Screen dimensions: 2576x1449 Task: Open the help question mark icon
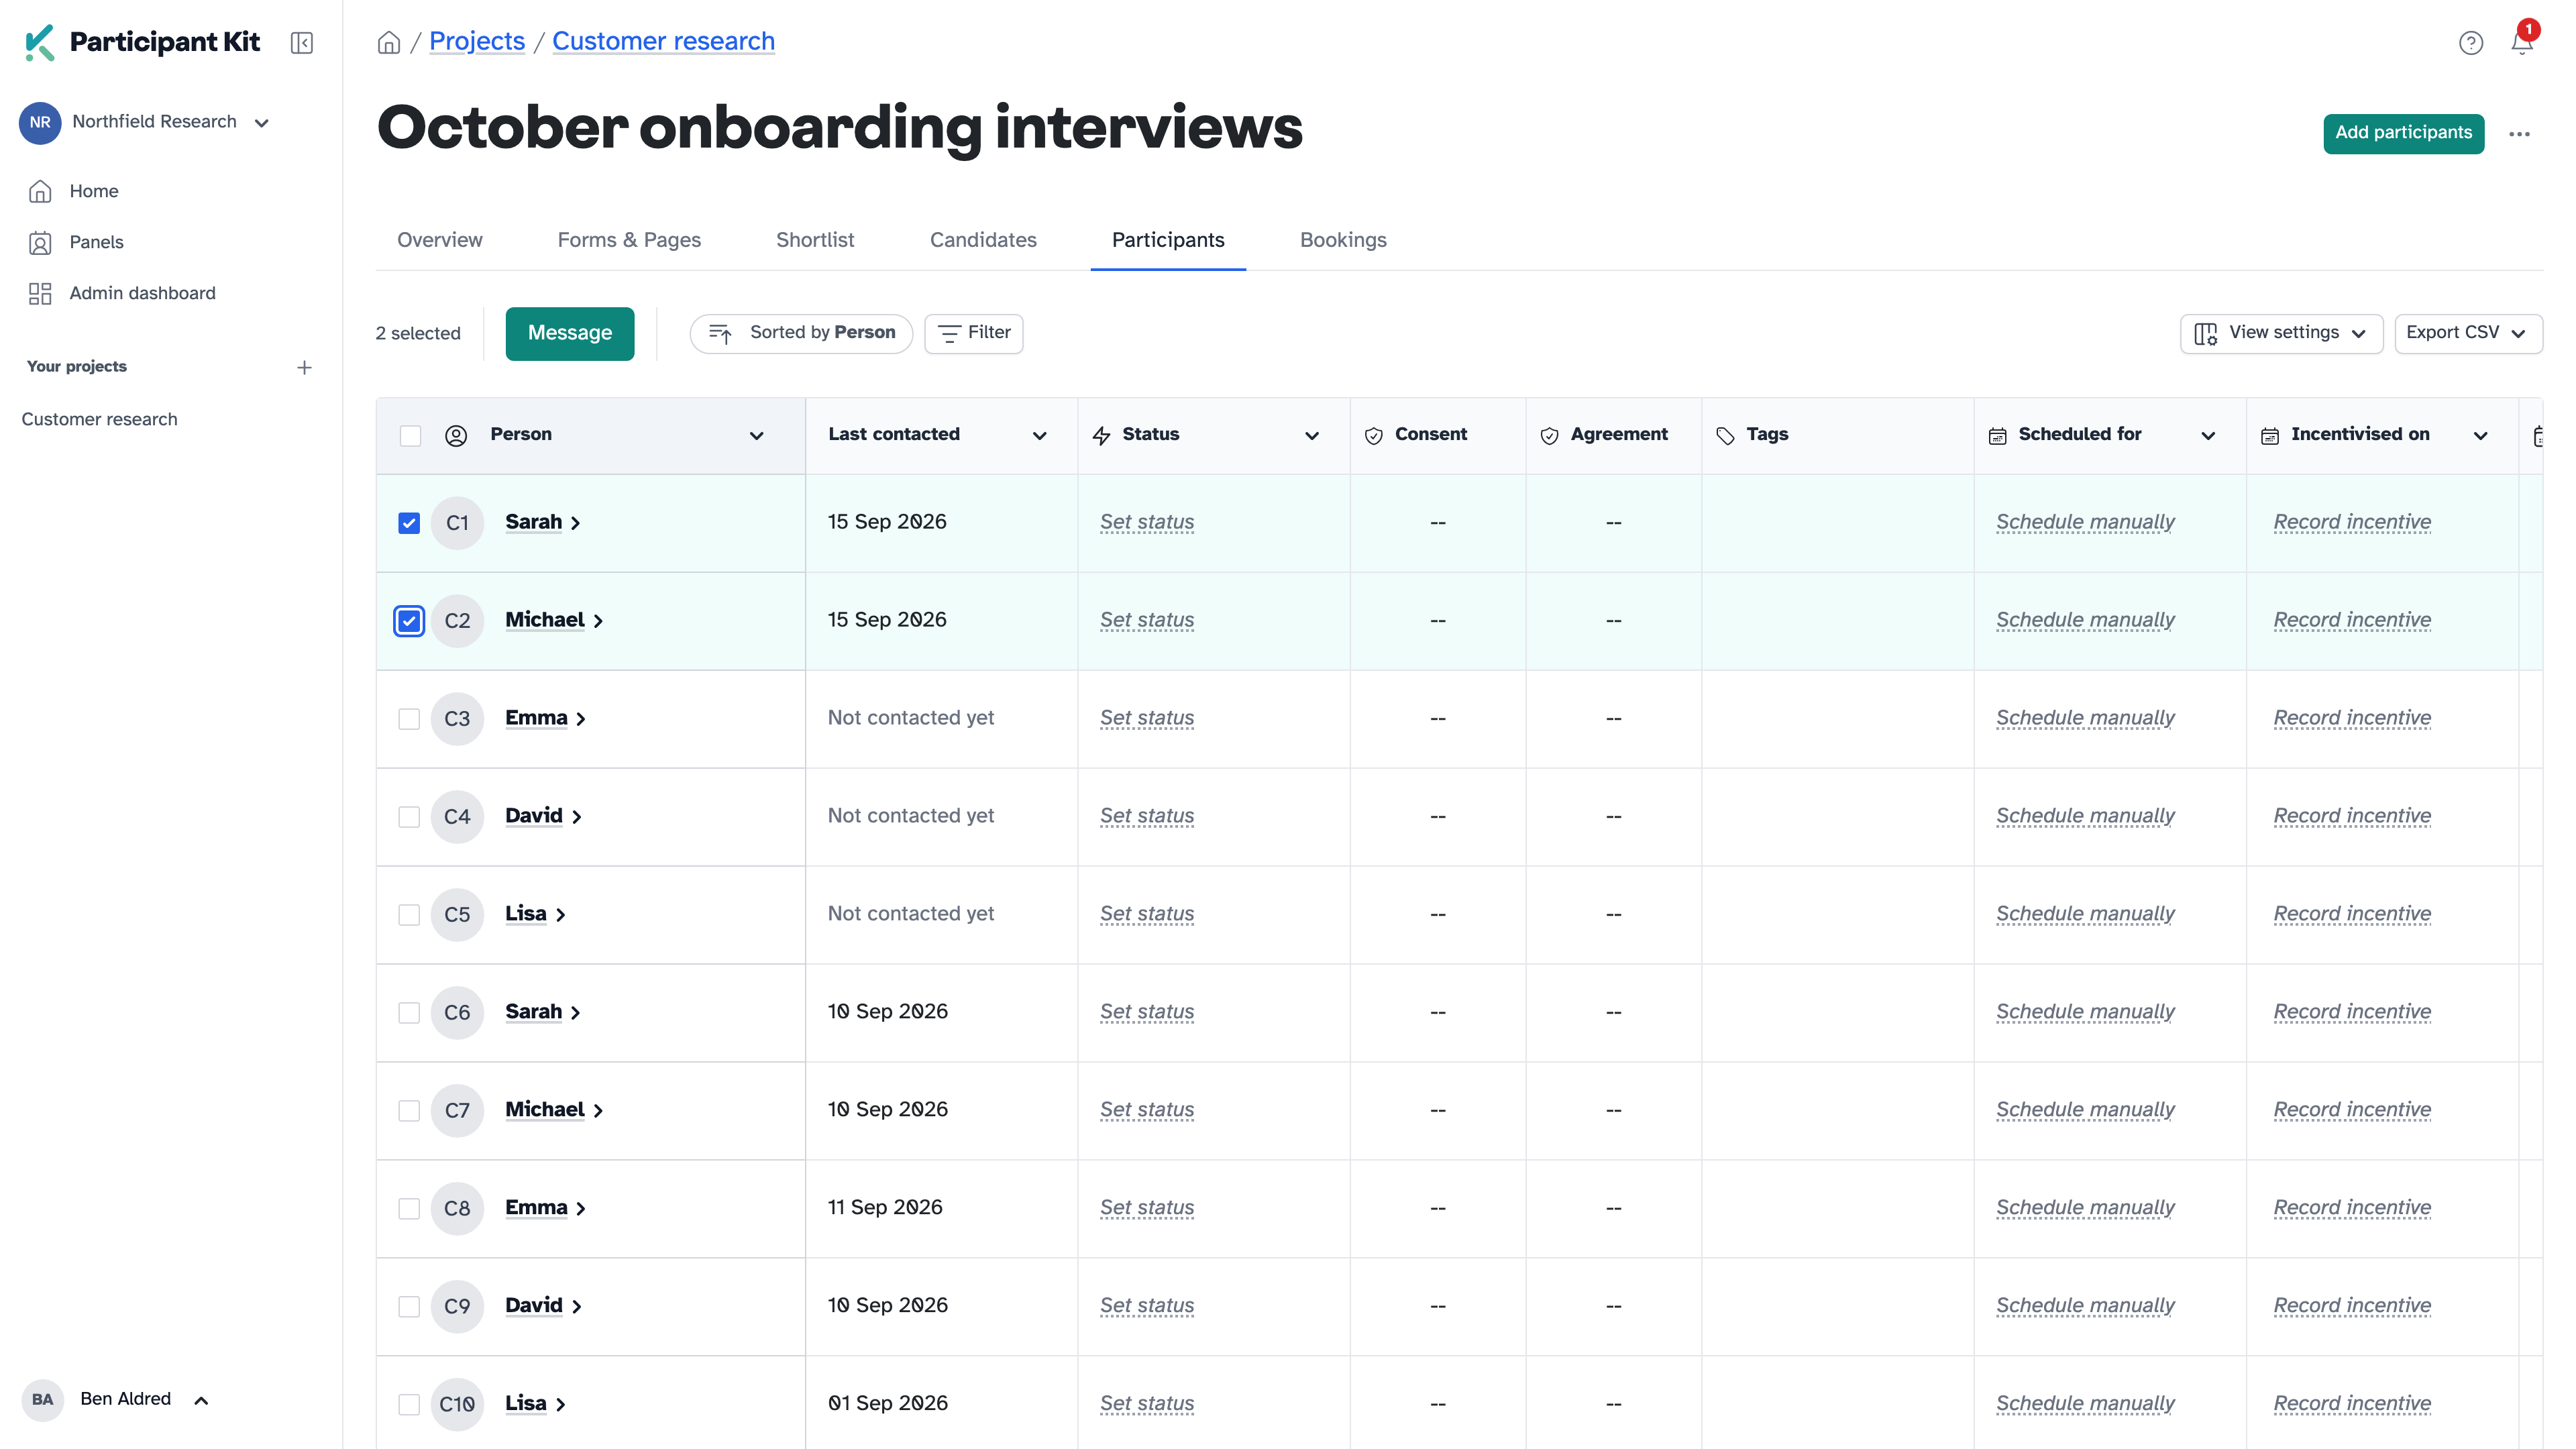2471,43
